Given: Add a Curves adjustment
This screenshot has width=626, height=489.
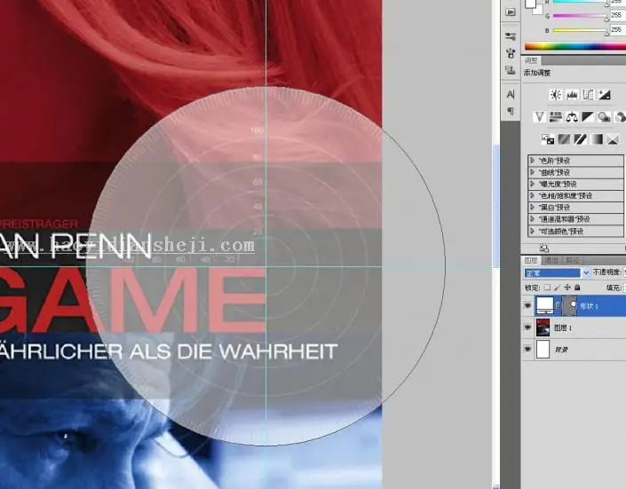Looking at the screenshot, I should pos(588,95).
